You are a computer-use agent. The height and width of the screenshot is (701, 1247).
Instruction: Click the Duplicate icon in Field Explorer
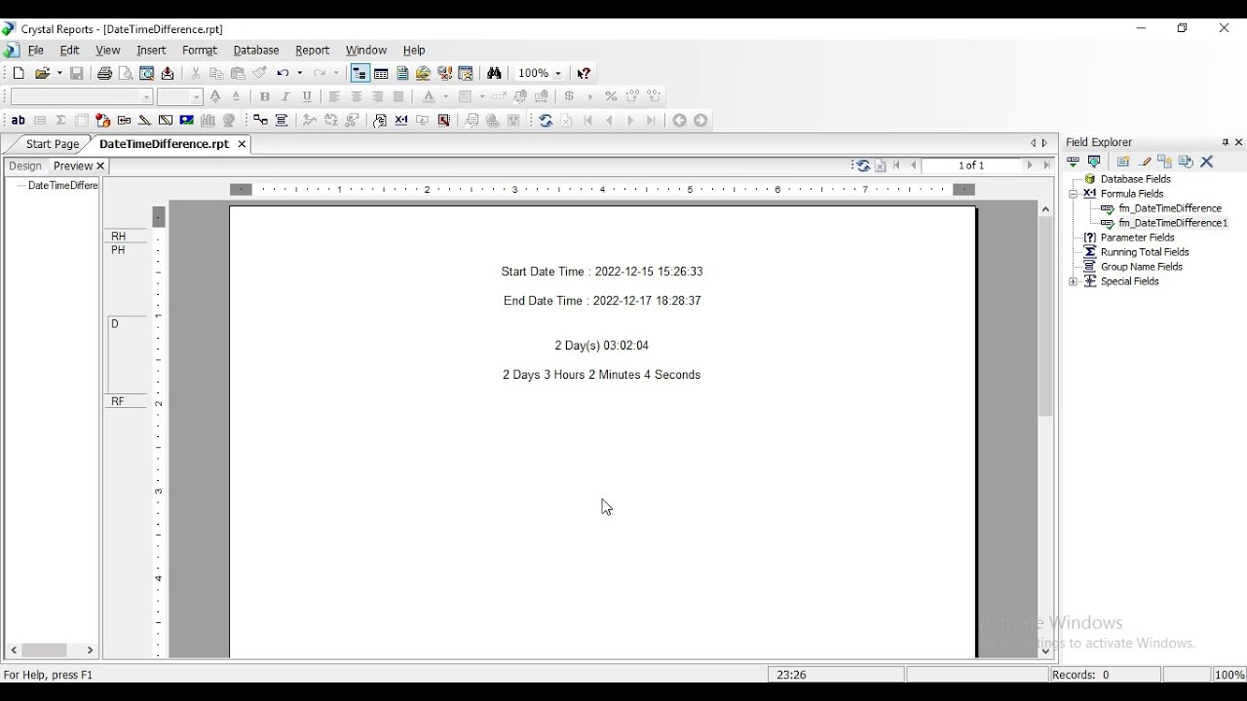[x=1164, y=162]
